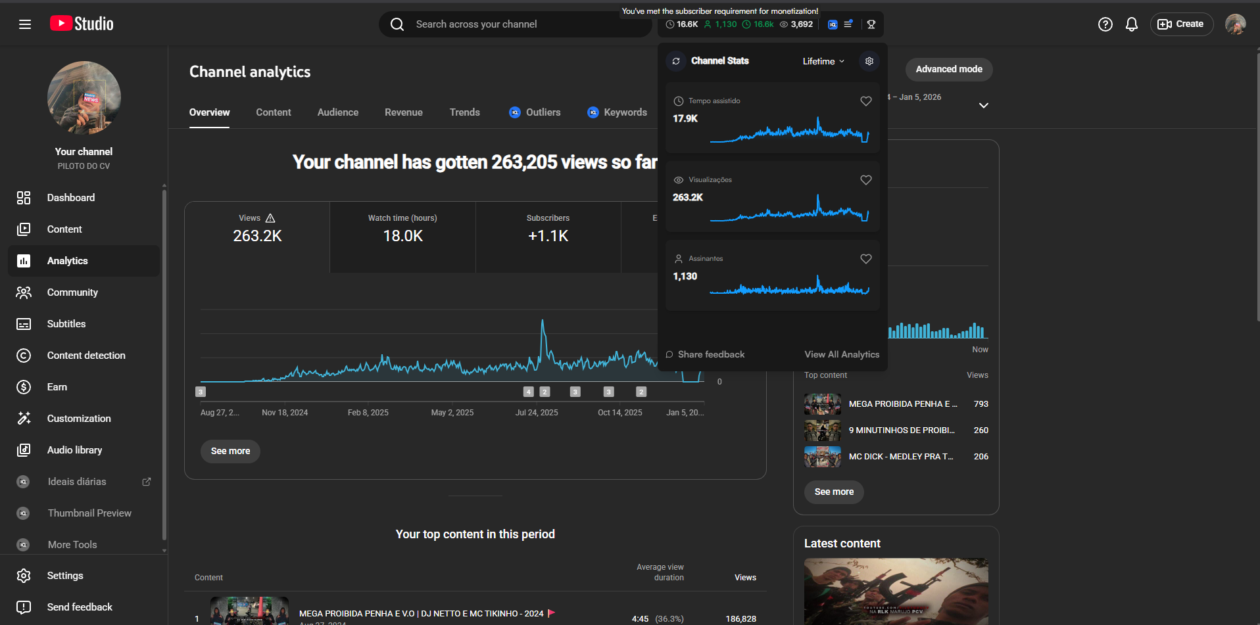Screen dimensions: 1260x625
Task: Open the notifications bell
Action: click(1131, 24)
